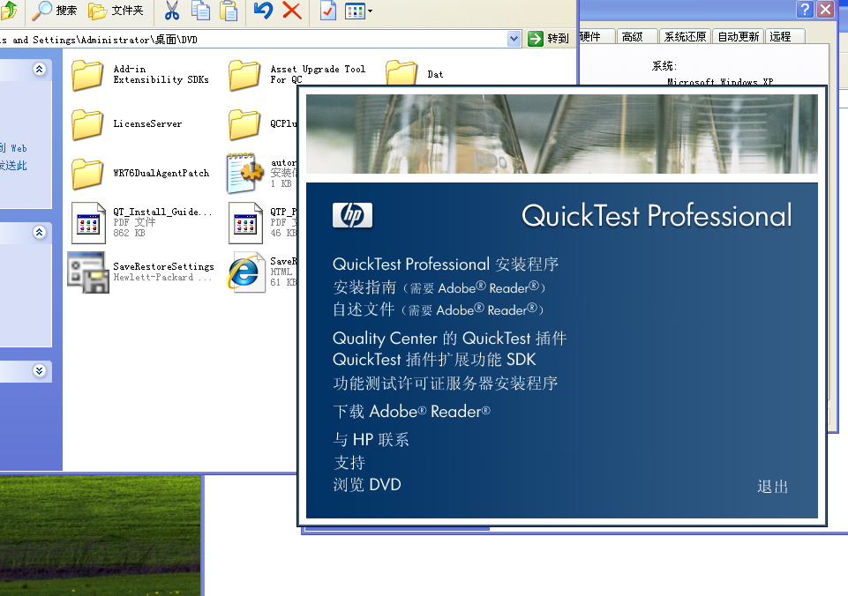Screen dimensions: 848x596
Task: Click the Web publish link in task pane
Action: point(13,148)
